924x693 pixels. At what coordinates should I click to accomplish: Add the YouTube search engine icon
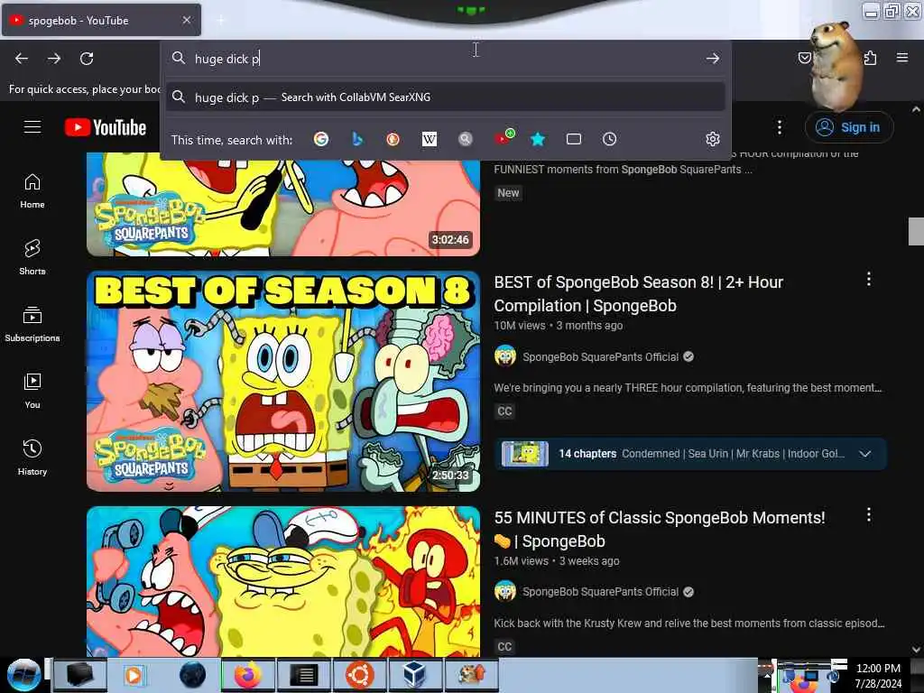click(504, 137)
